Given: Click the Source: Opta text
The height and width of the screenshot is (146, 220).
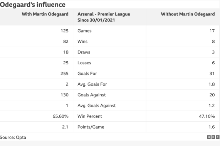Looking at the screenshot, I should (13, 138).
